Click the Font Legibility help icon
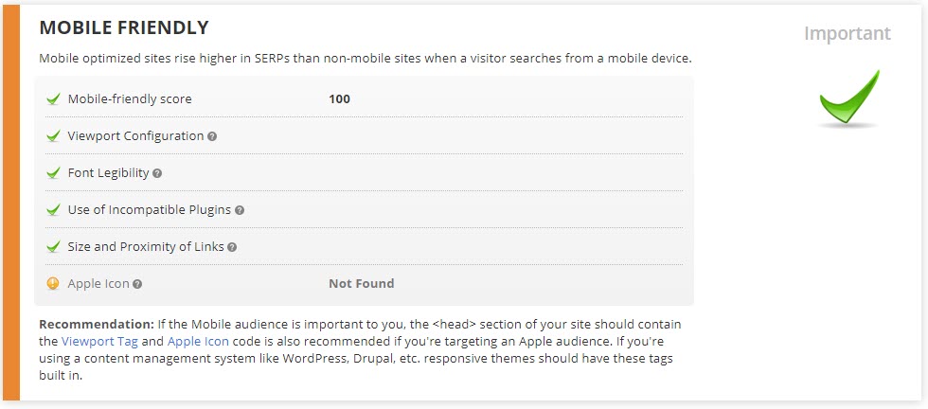This screenshot has width=928, height=409. point(157,173)
